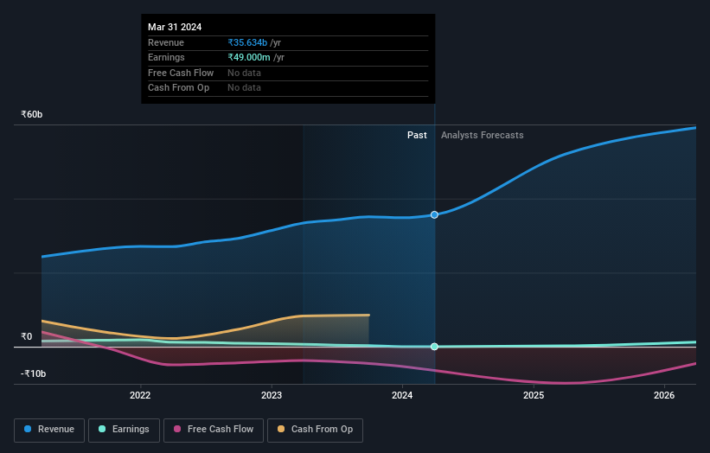Click the ₹0 y-axis label

pos(27,336)
